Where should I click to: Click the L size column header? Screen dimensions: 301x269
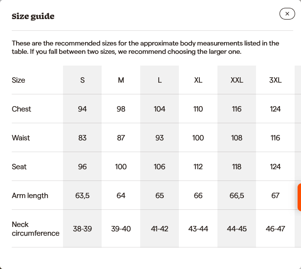click(x=159, y=80)
